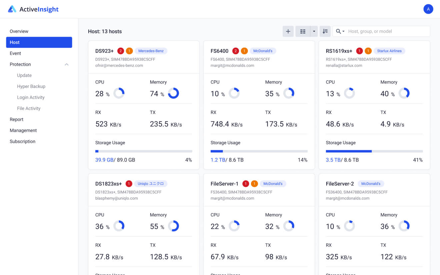Click the red alert badge on DS1823xs+
The height and width of the screenshot is (275, 440).
tap(129, 184)
